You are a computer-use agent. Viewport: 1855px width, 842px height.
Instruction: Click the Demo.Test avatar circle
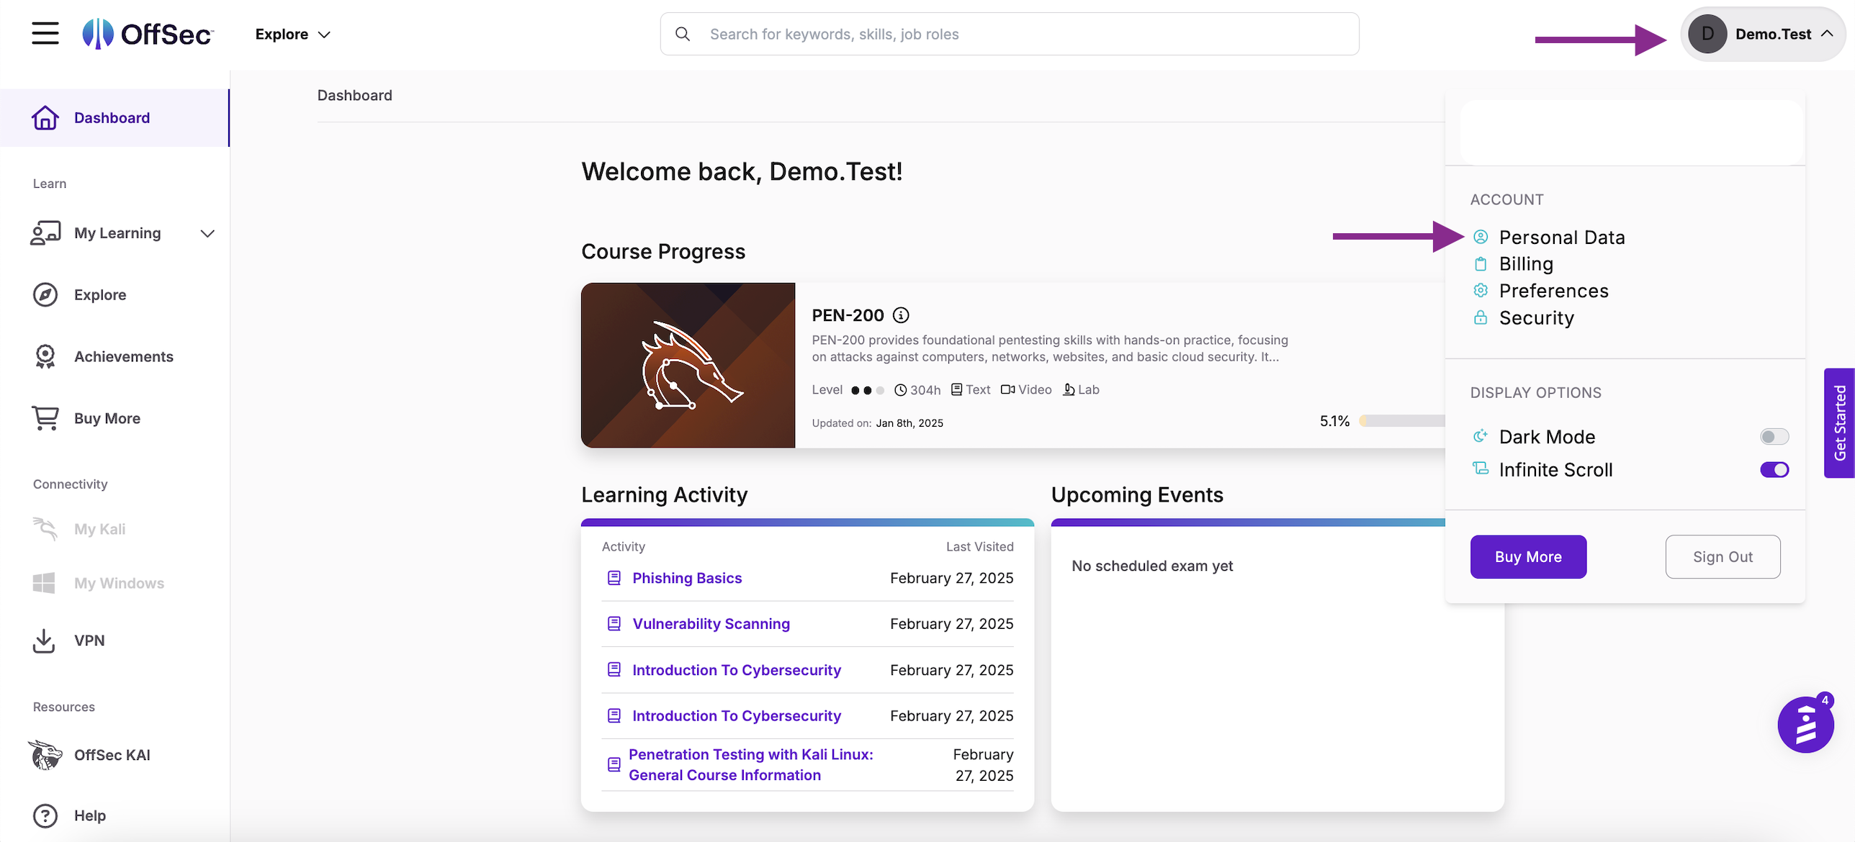coord(1707,34)
